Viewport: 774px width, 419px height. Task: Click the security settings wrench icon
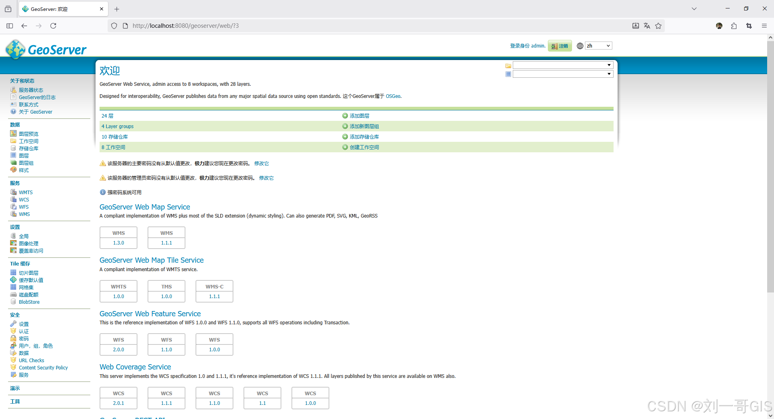(13, 324)
